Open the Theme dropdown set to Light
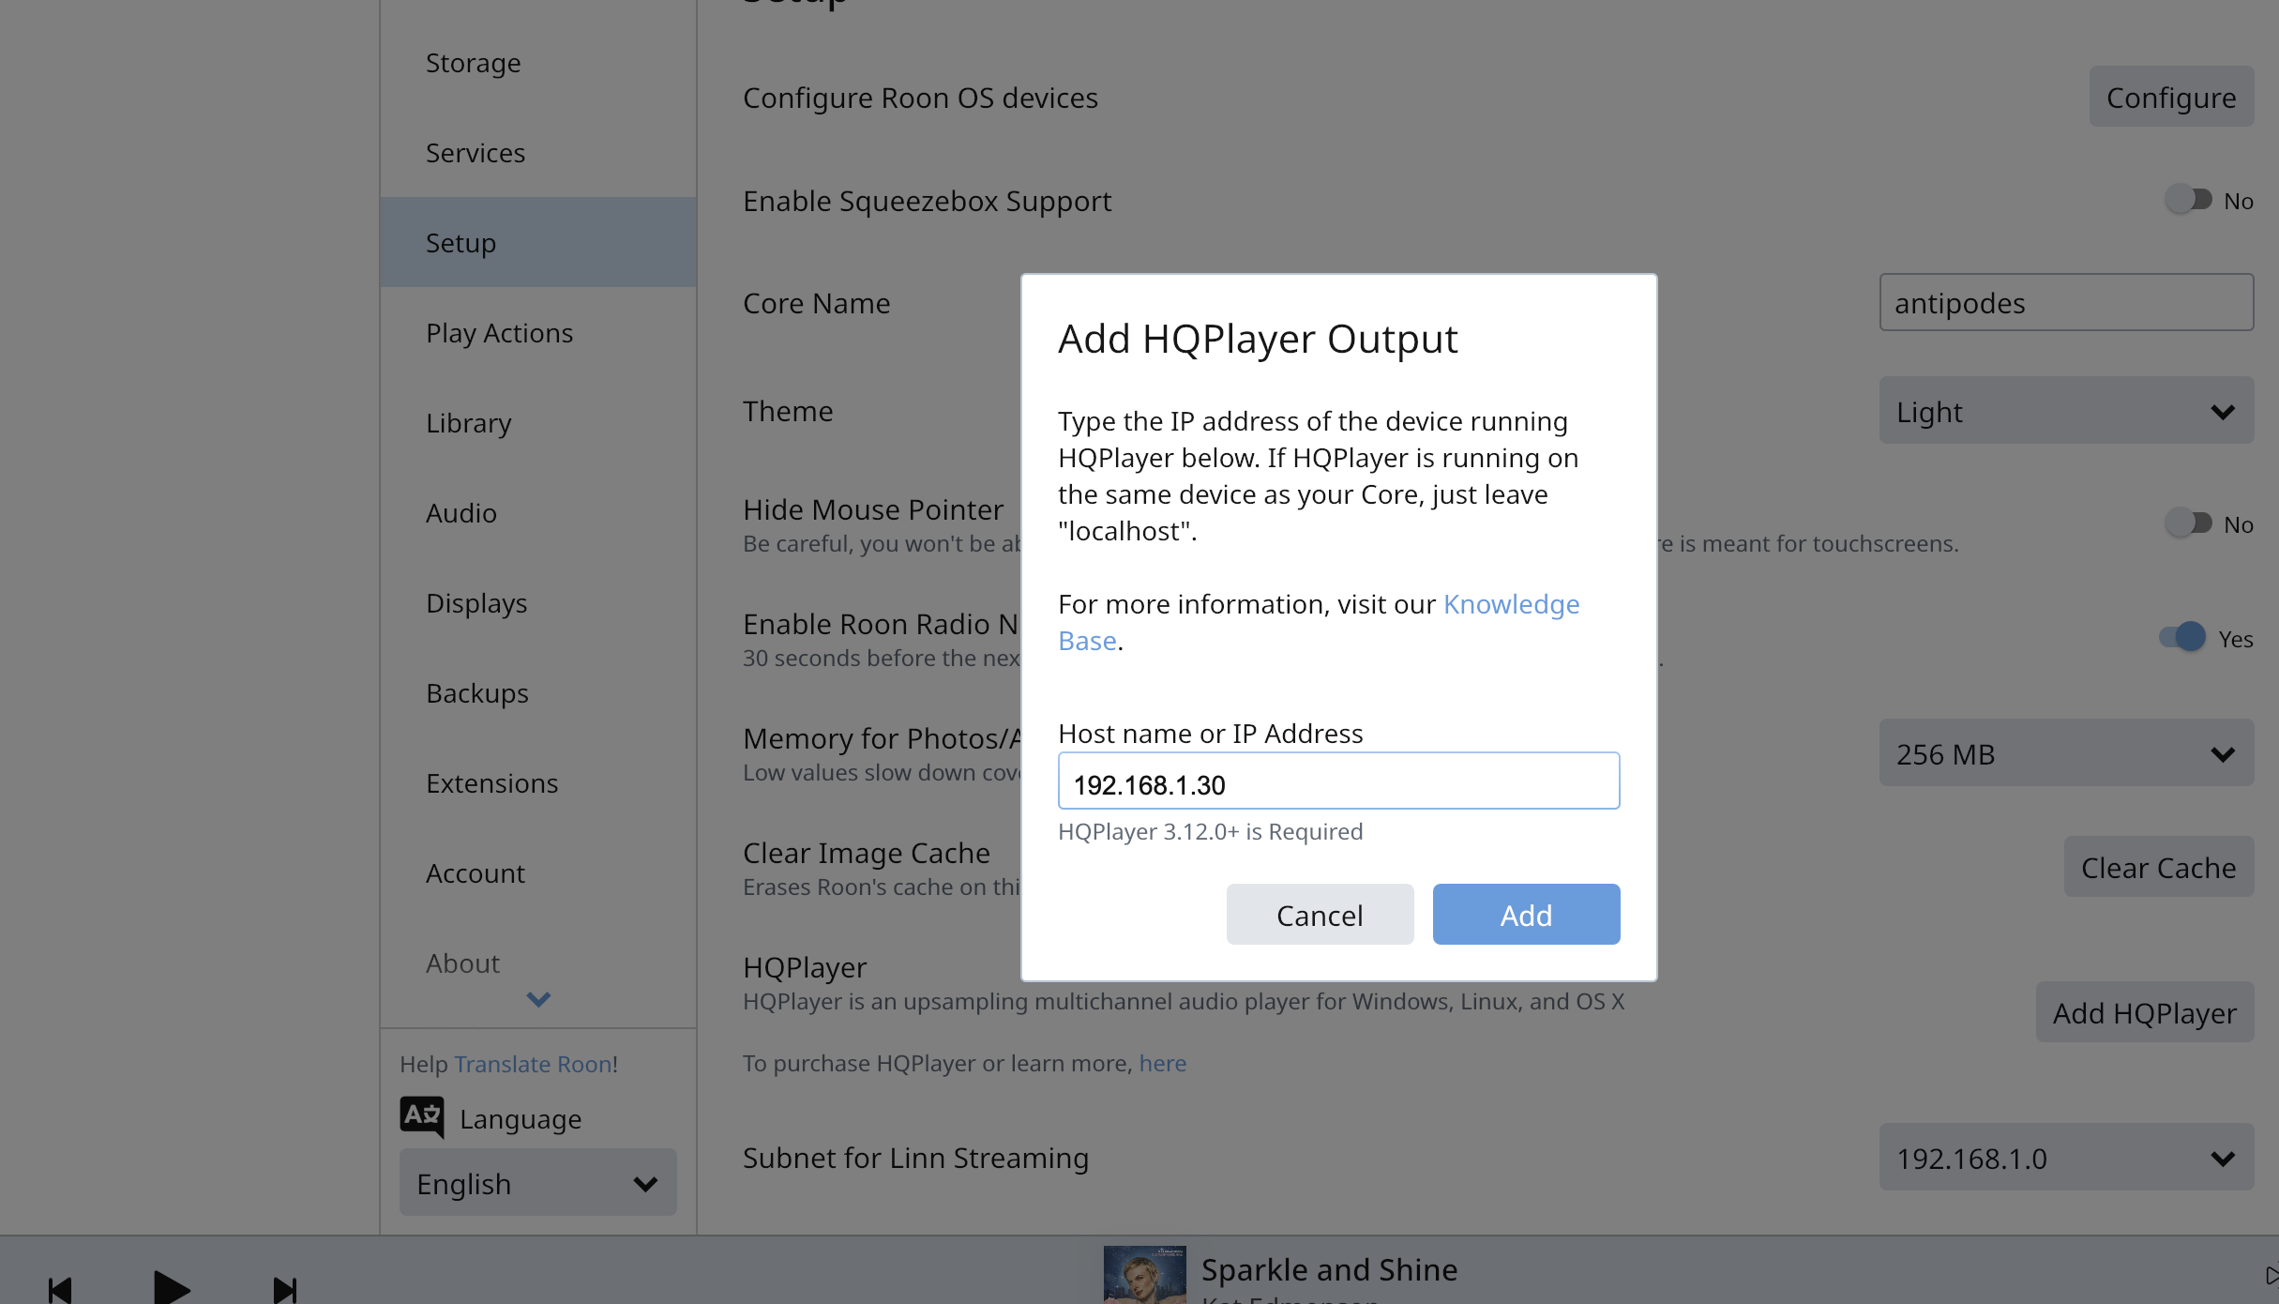Image resolution: width=2279 pixels, height=1304 pixels. click(x=2066, y=411)
